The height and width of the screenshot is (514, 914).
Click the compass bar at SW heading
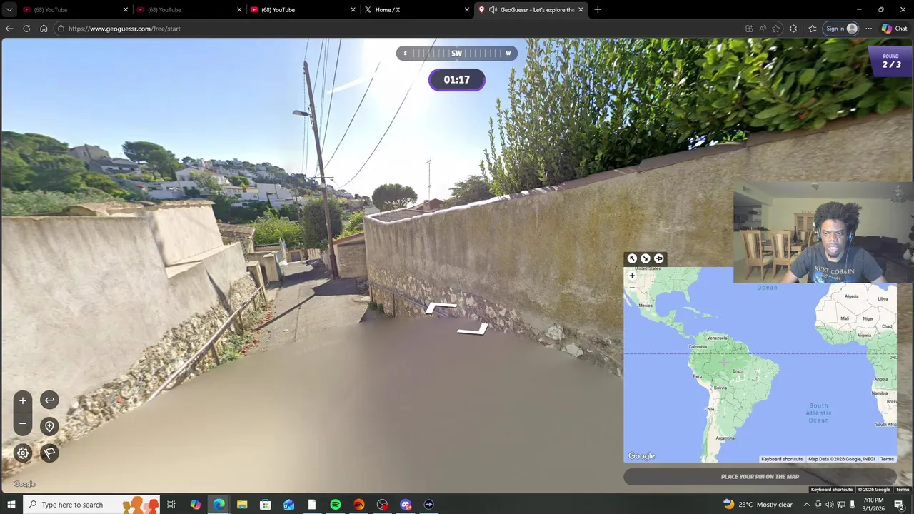pos(457,53)
